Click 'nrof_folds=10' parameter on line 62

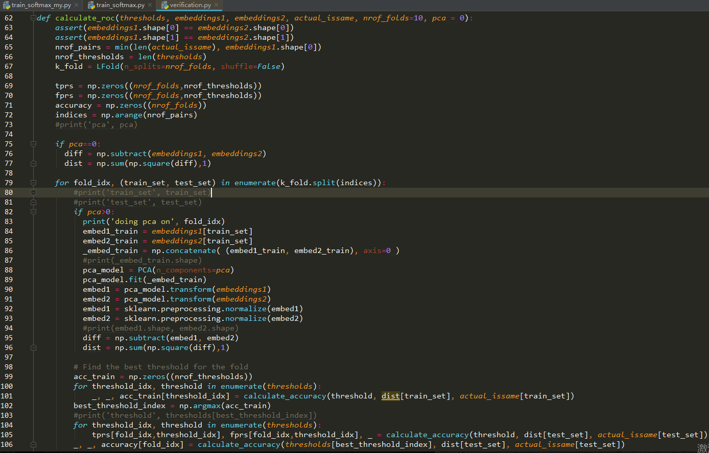(393, 18)
